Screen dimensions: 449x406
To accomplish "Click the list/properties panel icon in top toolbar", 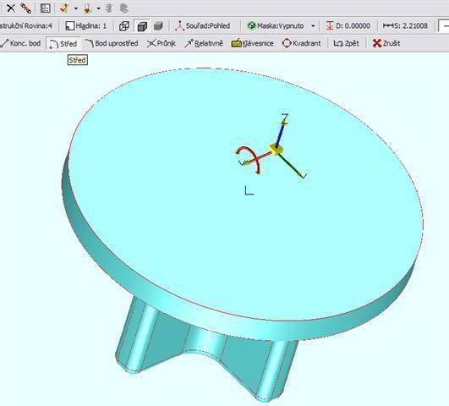I will [x=46, y=8].
